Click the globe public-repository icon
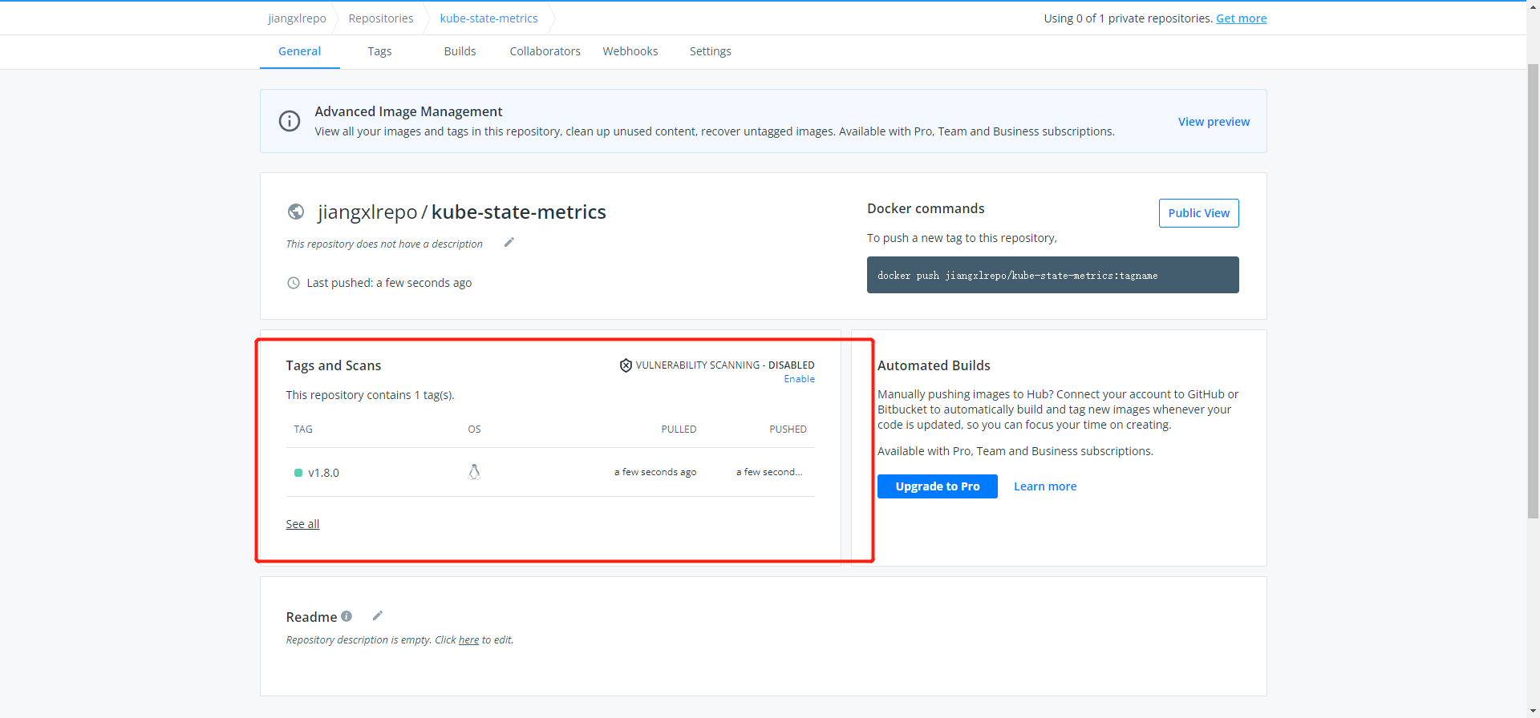This screenshot has width=1540, height=718. [x=296, y=212]
